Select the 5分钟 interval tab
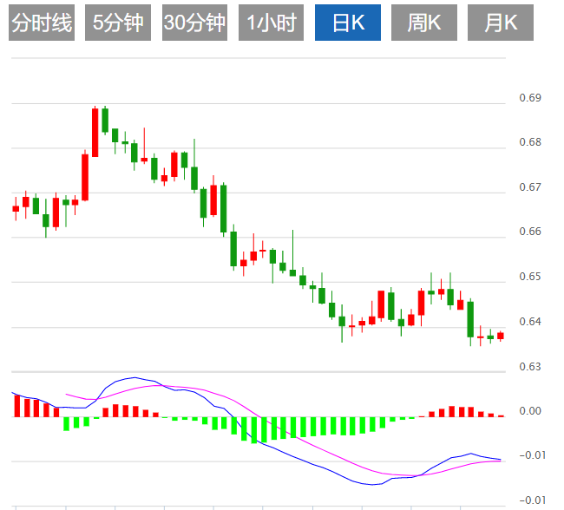The width and height of the screenshot is (564, 510). coord(118,23)
